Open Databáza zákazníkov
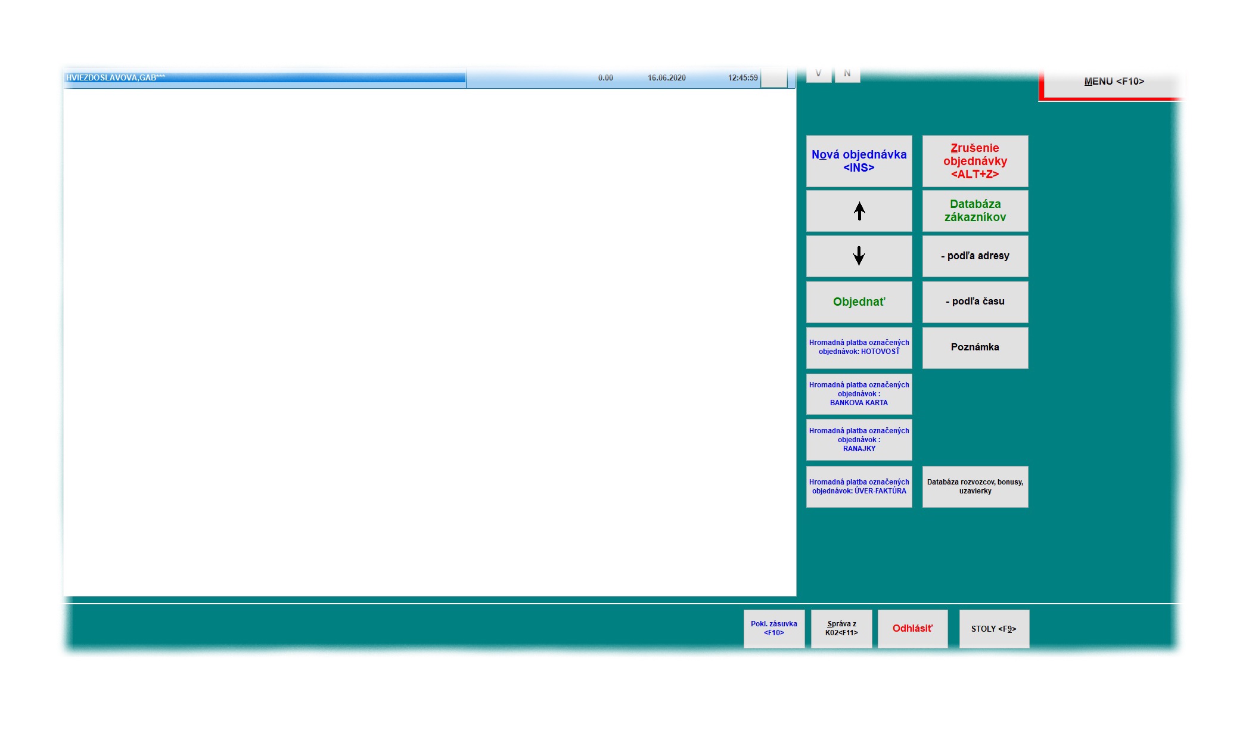 (975, 211)
